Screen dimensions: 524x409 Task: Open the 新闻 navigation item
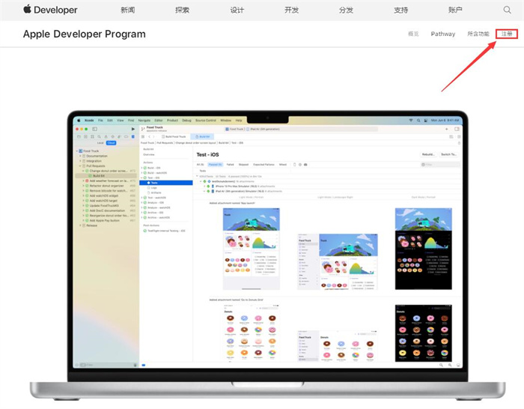pyautogui.click(x=128, y=10)
